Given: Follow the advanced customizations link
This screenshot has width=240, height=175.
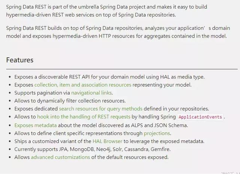Looking at the screenshot, I should 60,157.
